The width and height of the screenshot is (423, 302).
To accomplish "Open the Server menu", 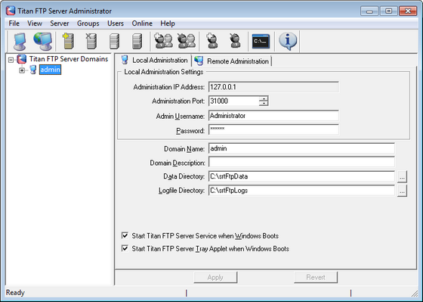I will 60,23.
